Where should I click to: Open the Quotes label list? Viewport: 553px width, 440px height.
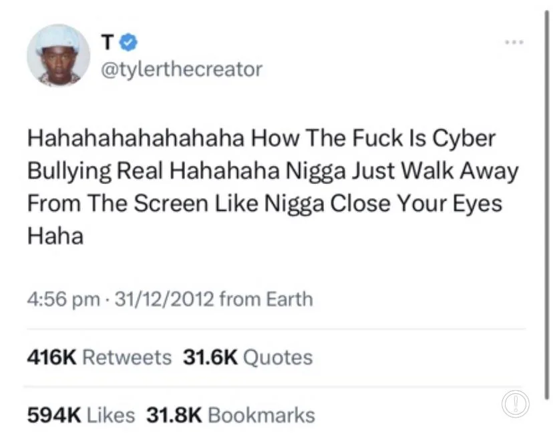[x=278, y=357]
